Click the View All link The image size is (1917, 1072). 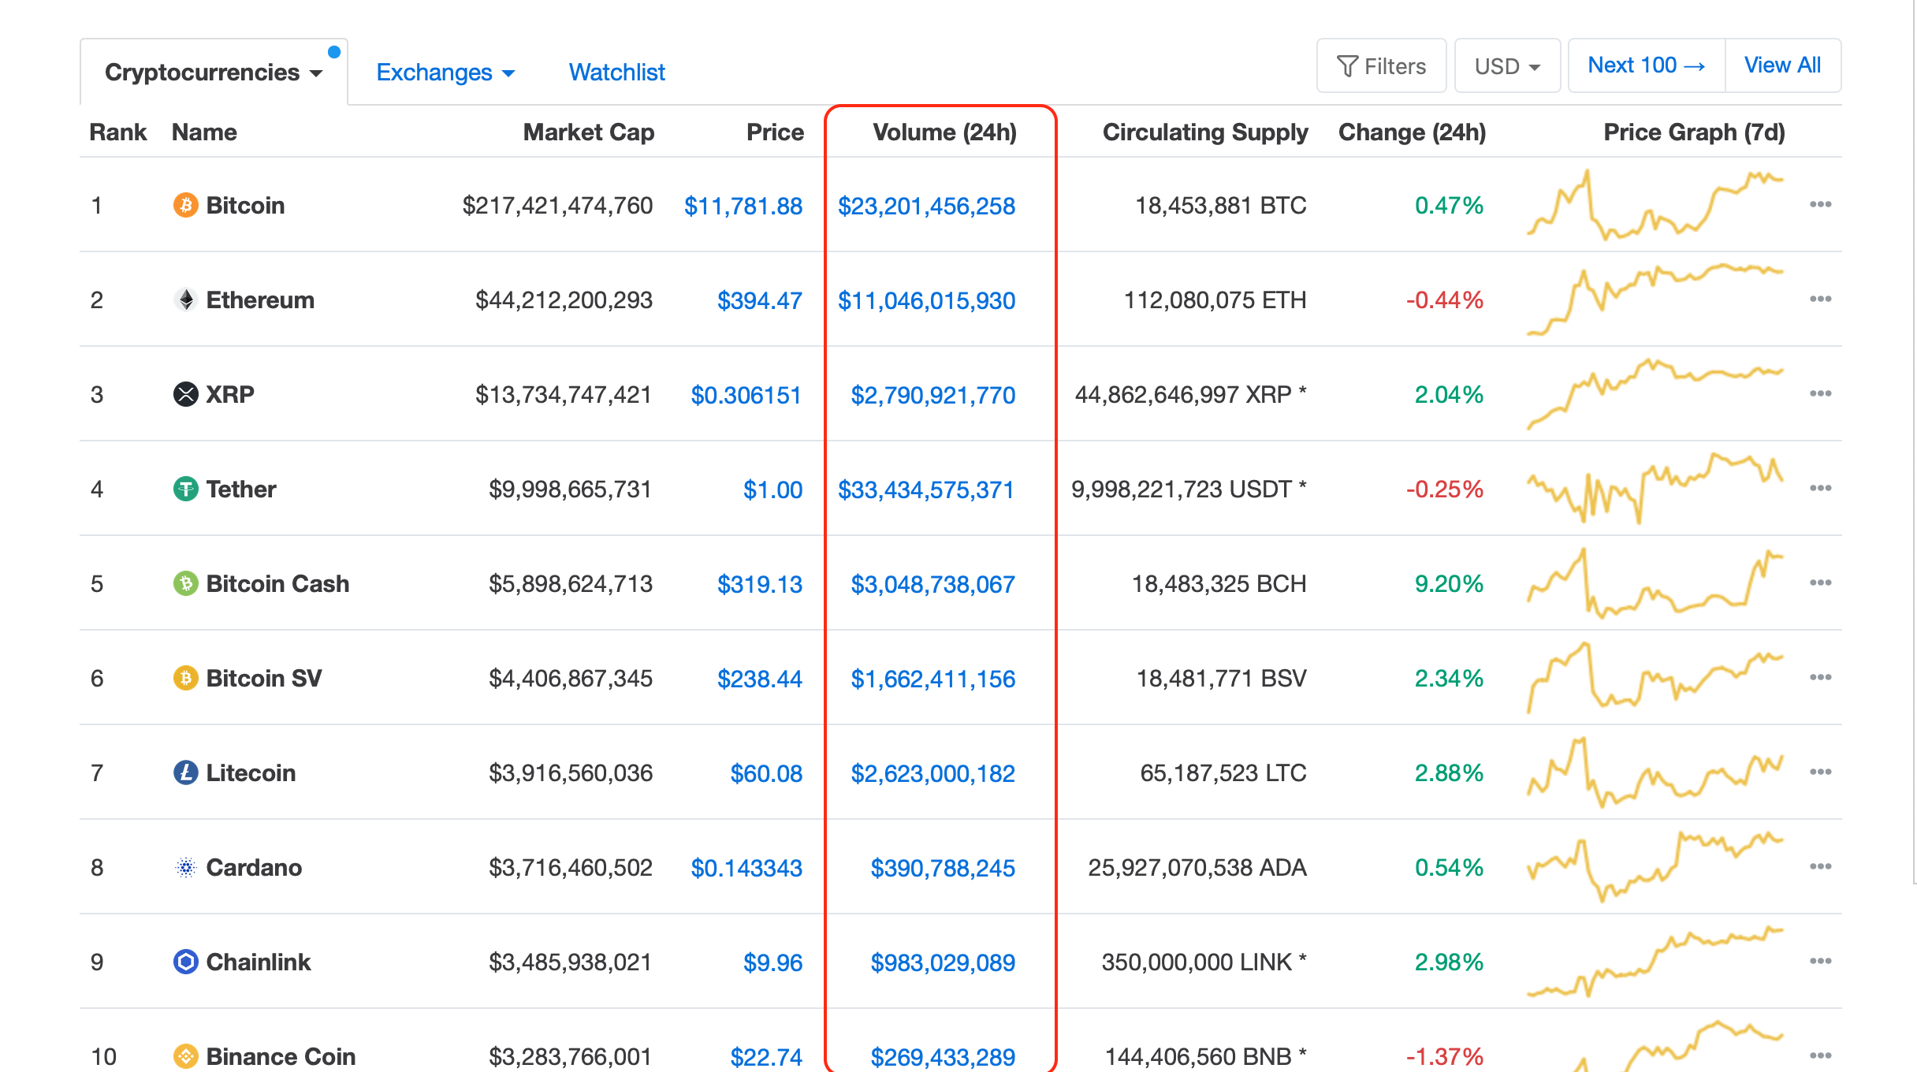(x=1783, y=65)
